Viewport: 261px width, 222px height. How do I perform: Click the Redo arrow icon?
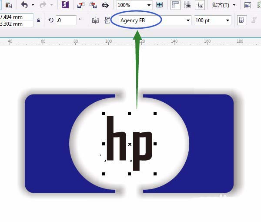point(43,5)
